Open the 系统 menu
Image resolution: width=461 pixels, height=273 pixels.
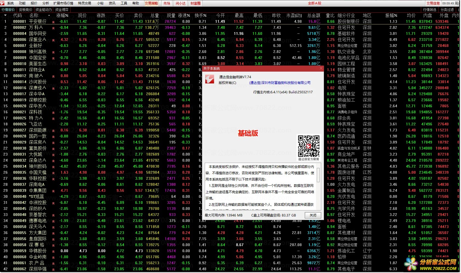pos(10,3)
